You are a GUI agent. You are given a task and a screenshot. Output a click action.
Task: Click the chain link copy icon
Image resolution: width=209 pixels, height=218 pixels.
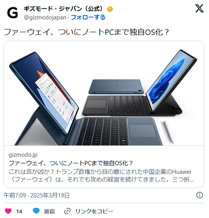[67, 211]
